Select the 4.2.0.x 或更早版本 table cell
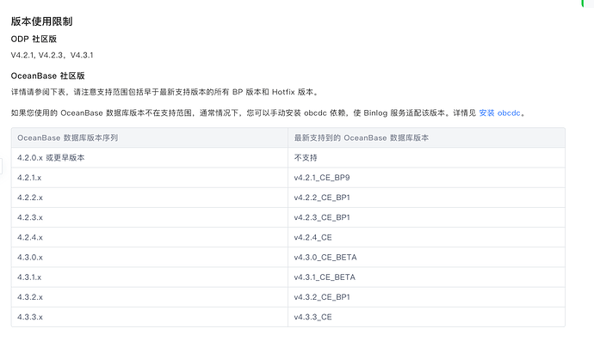Image resolution: width=594 pixels, height=347 pixels. coord(51,158)
